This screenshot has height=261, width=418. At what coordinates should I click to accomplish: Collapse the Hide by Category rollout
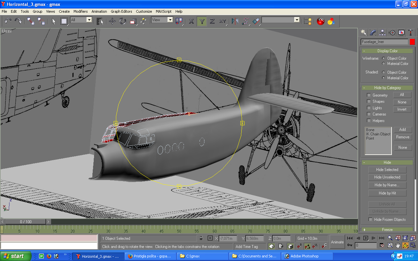387,88
